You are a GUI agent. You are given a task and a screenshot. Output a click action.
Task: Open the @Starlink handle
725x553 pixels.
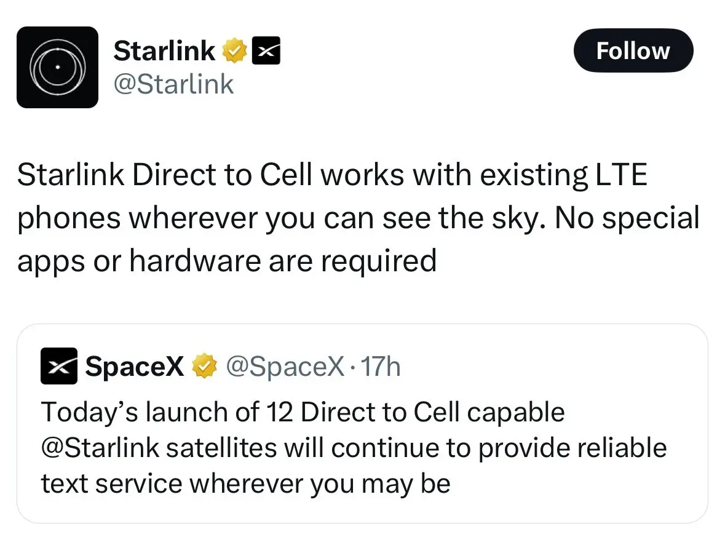173,83
